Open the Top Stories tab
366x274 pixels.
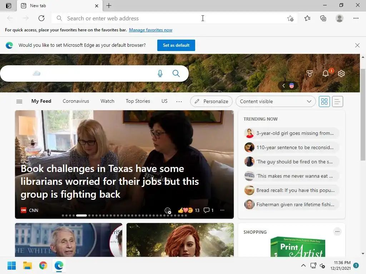138,101
